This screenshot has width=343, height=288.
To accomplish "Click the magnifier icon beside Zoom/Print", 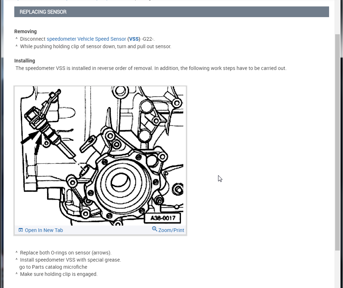I will [155, 229].
